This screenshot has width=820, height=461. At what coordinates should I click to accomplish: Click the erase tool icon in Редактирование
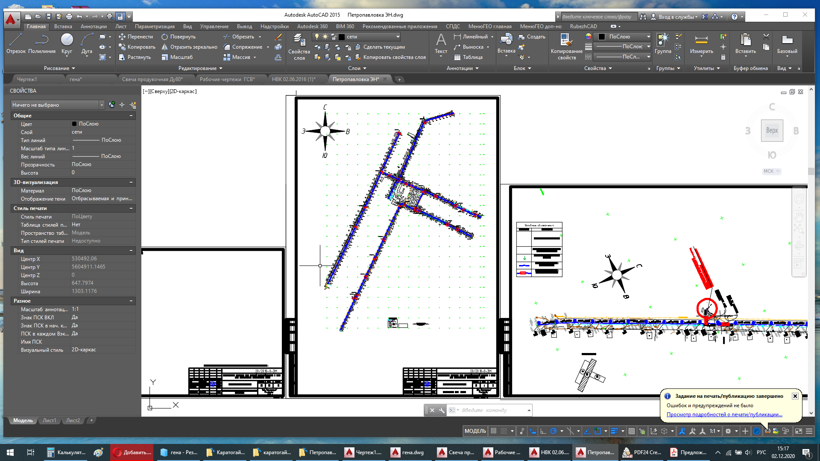coord(278,37)
